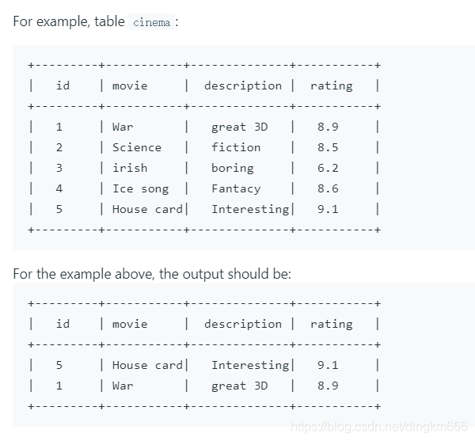Click the rating 8.9 in the first table
Viewport: 475px width, 441px height.
[328, 127]
